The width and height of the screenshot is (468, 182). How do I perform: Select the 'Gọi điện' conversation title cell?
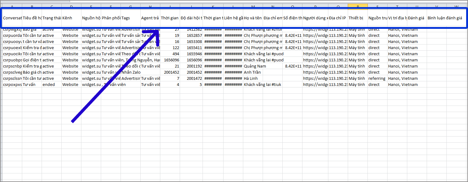[32, 60]
